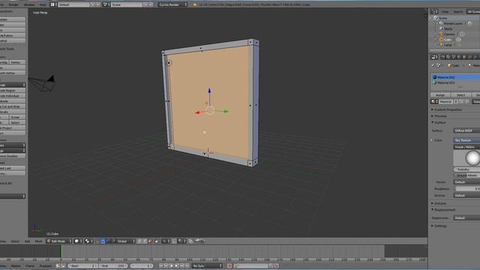Click the Assign button under the material list
This screenshot has height=270, width=480.
point(440,95)
